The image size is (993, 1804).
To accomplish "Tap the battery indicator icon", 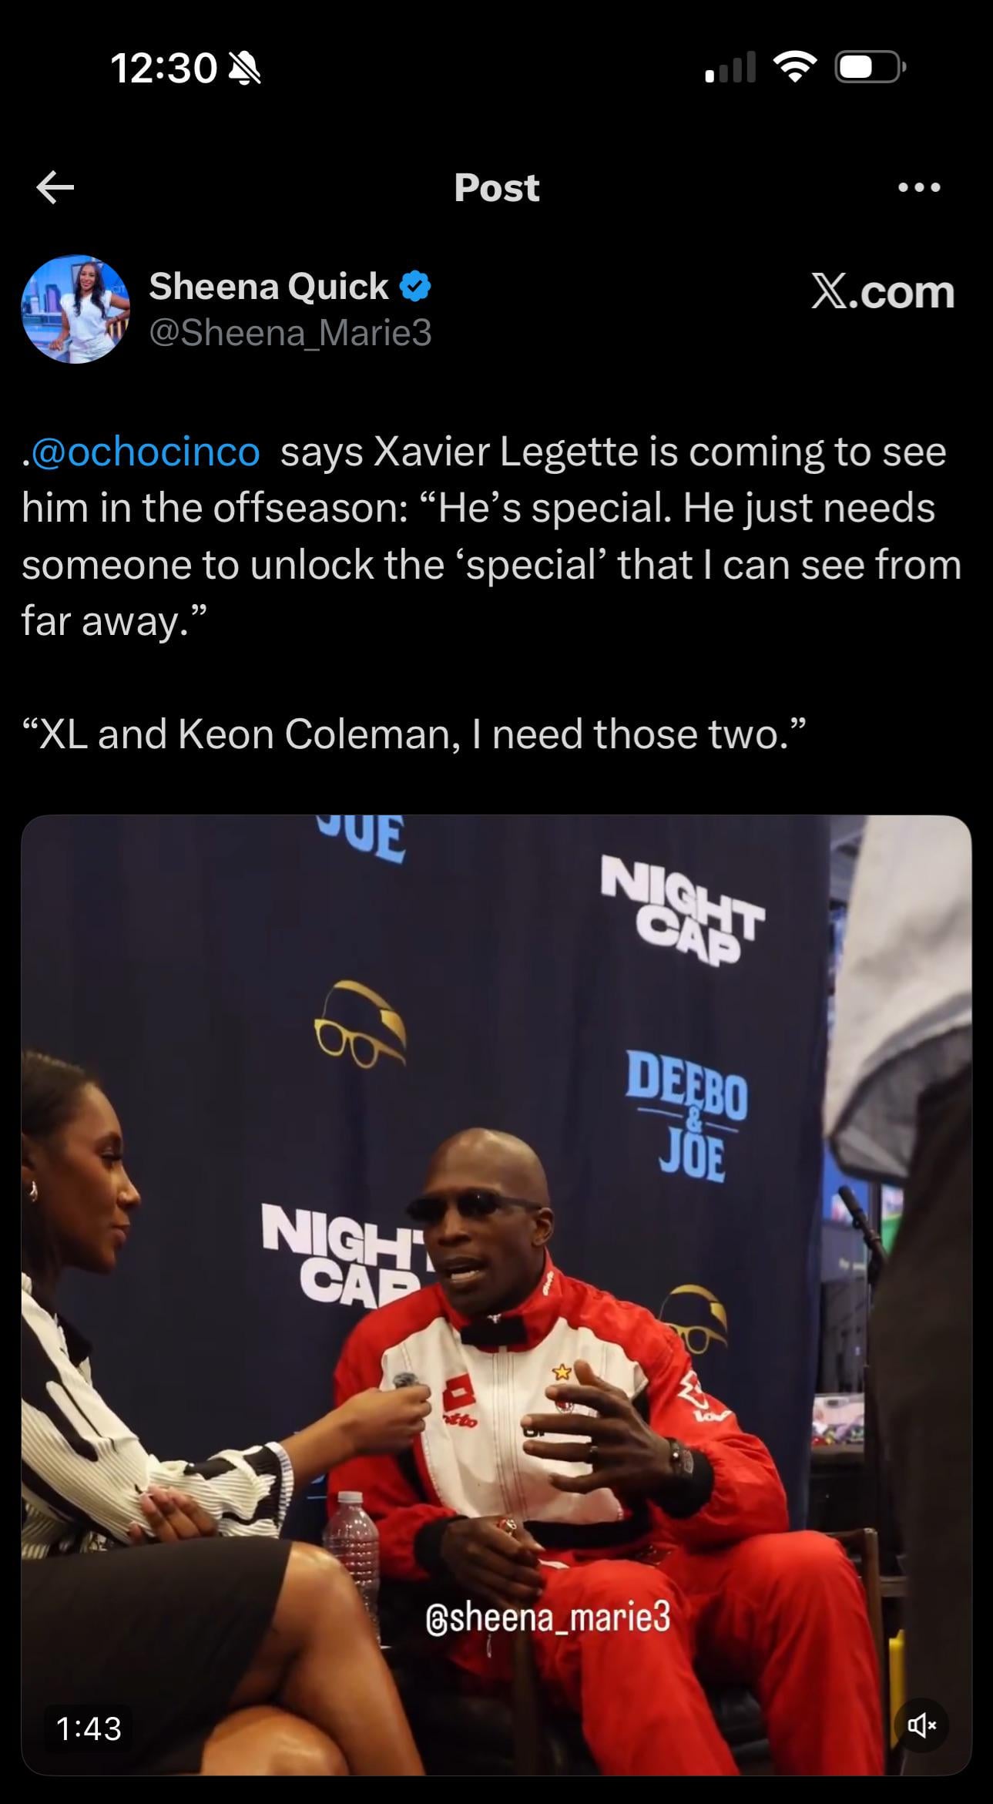I will pos(871,69).
